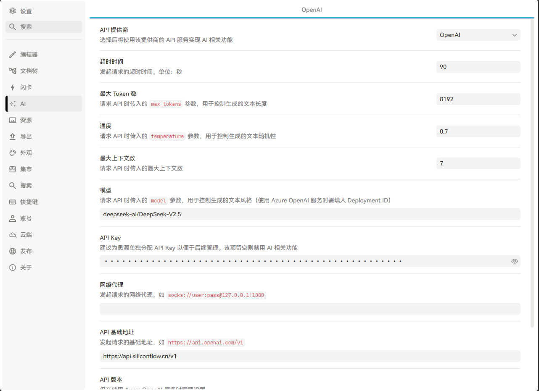
Task: Click the 温度 temperature value field
Action: tap(478, 131)
